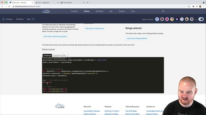The image size is (206, 115).
Task: Select the first purple theme swatch
Action: click(x=157, y=19)
